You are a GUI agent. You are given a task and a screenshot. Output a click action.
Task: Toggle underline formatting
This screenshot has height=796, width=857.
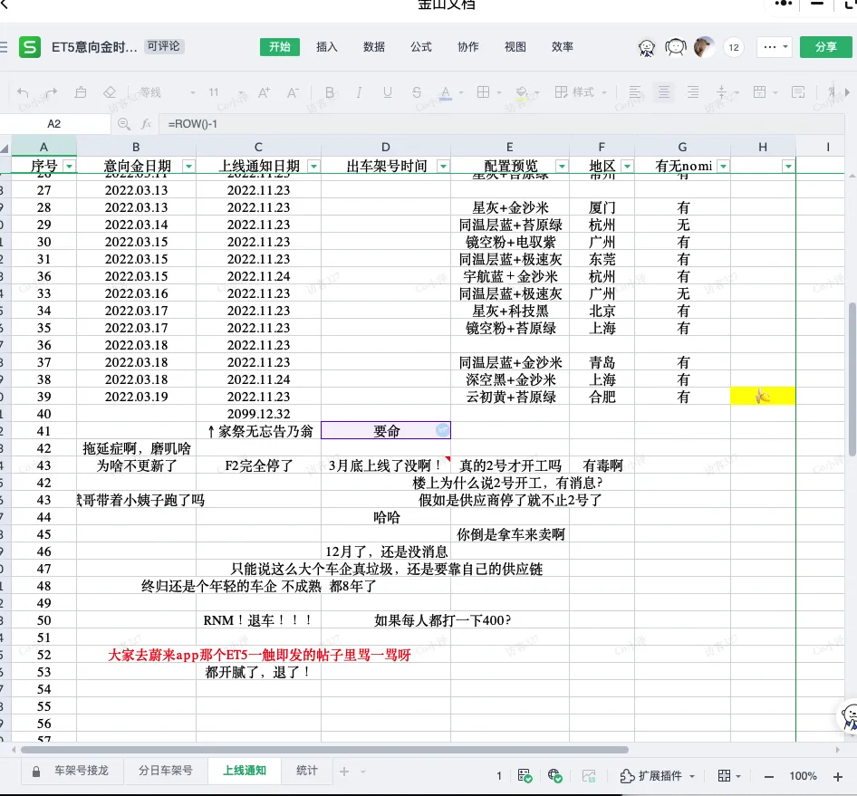pyautogui.click(x=388, y=92)
